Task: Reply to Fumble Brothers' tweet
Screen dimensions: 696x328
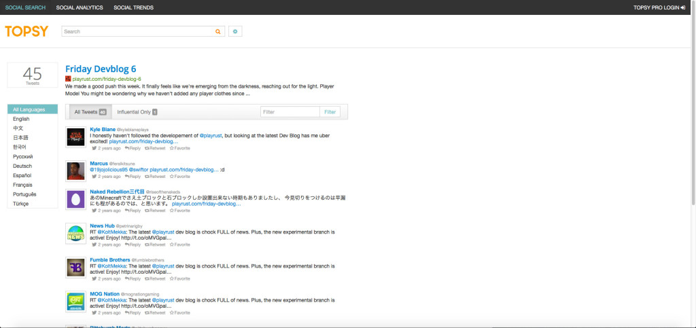Action: [x=133, y=279]
